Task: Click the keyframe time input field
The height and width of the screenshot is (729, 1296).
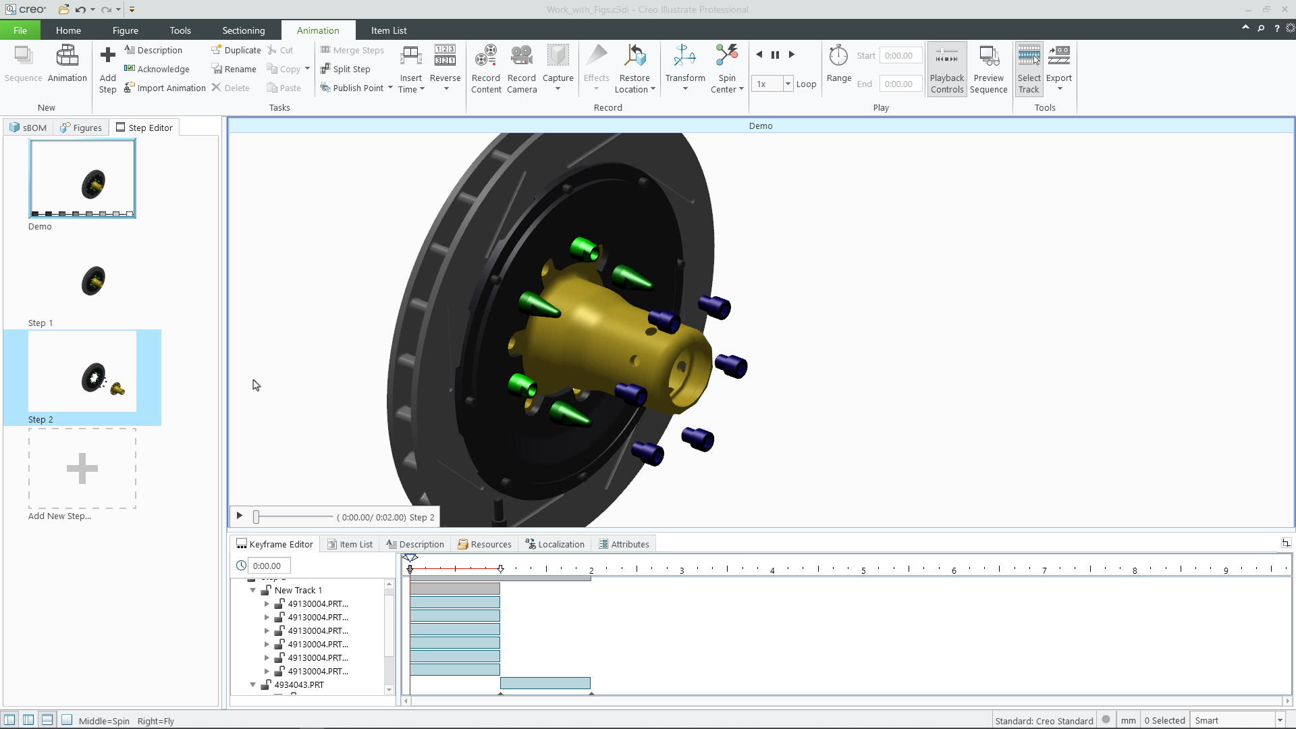Action: 269,566
